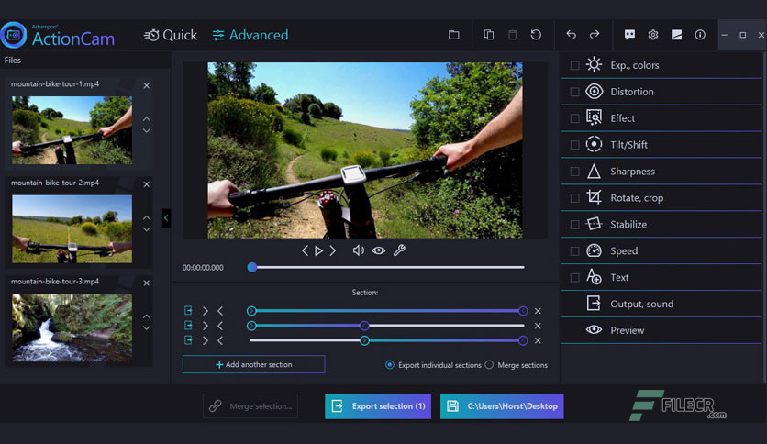Click the paste clipboard icon
The width and height of the screenshot is (767, 444).
pos(512,35)
